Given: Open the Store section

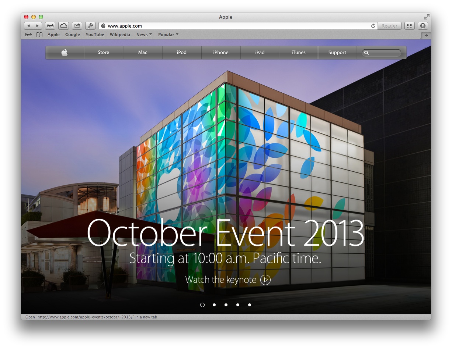Looking at the screenshot, I should point(104,53).
